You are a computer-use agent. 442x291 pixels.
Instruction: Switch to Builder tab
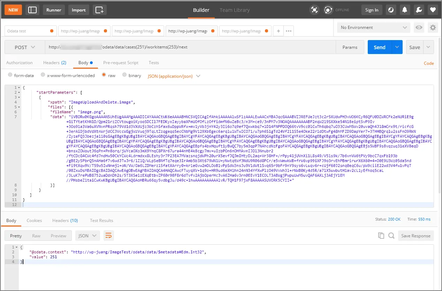click(x=201, y=10)
